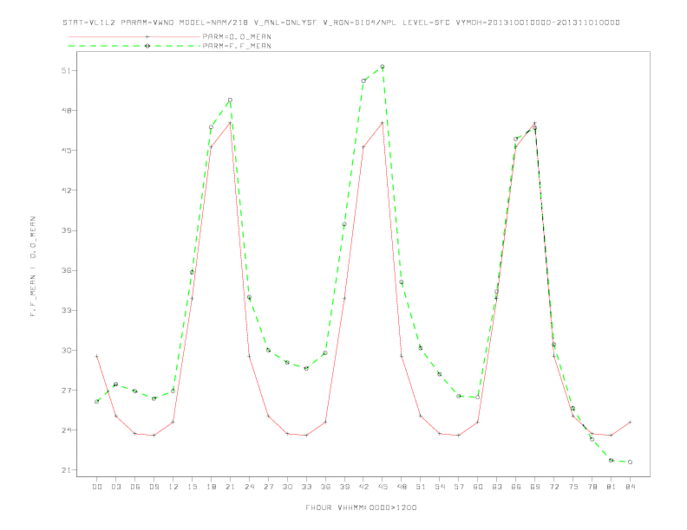Select the green dashed legend line sample
This screenshot has width=687, height=530.
click(x=134, y=46)
